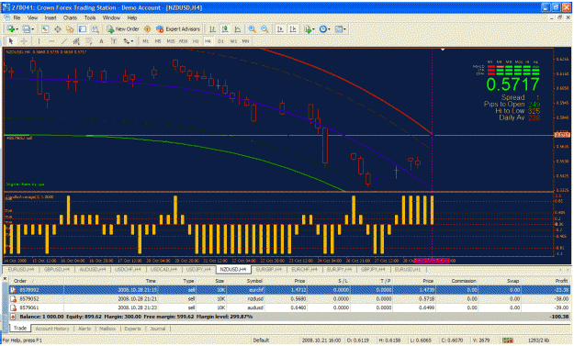This screenshot has width=574, height=346.
Task: Expand the Templates dropdown arrow
Action: [344, 29]
